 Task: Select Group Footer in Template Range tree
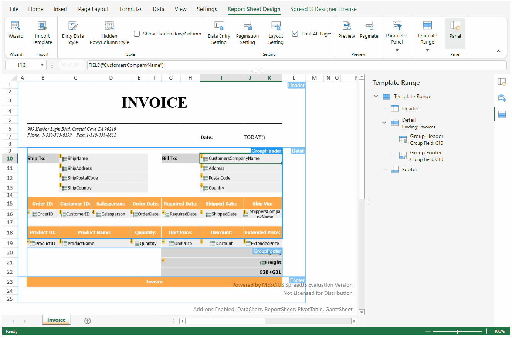pyautogui.click(x=425, y=153)
